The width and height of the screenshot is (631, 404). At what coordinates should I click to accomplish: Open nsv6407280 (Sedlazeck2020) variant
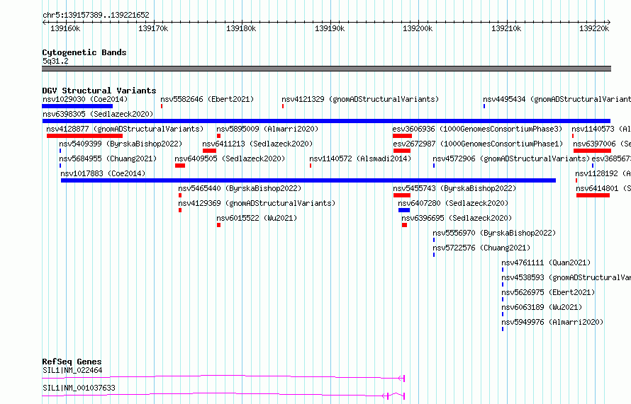tap(453, 203)
